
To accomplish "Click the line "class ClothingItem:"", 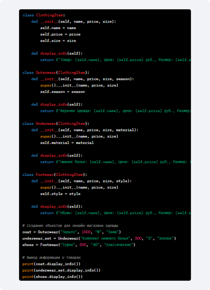I will 44,15.
